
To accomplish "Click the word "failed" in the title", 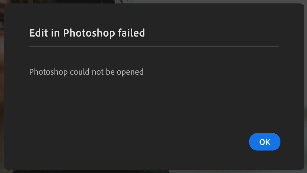I will (131, 32).
